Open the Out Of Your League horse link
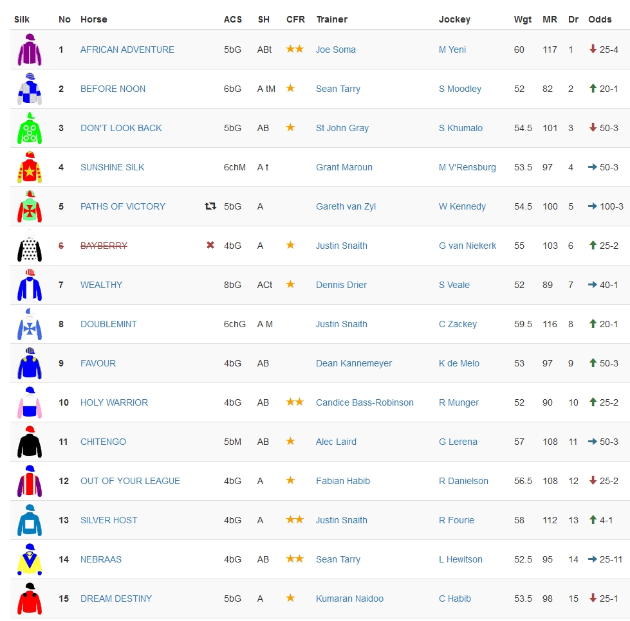630x621 pixels. coord(130,481)
